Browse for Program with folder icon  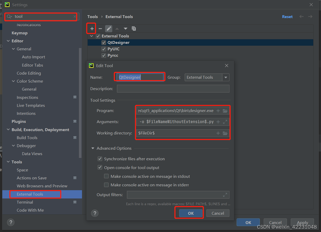click(x=225, y=111)
